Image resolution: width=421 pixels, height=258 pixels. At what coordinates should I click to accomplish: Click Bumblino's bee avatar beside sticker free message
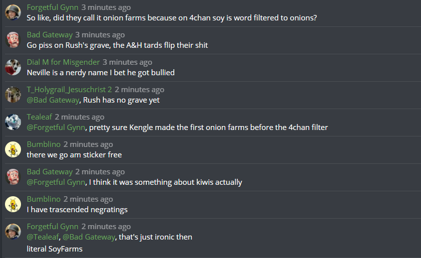point(12,149)
